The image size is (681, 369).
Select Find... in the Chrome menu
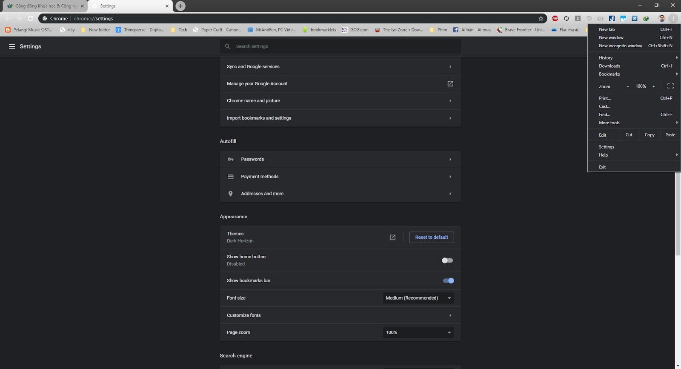pyautogui.click(x=634, y=114)
